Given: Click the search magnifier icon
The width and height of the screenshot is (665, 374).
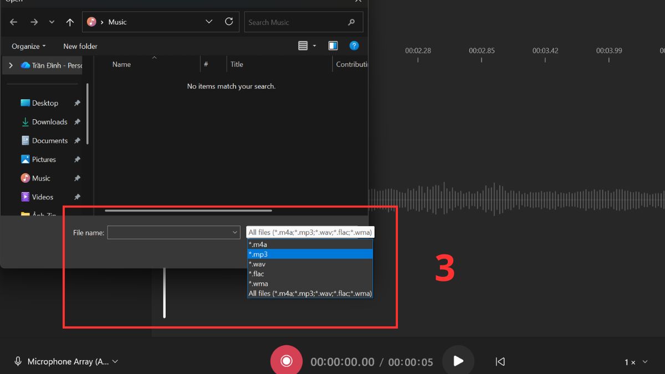Looking at the screenshot, I should click(x=351, y=22).
